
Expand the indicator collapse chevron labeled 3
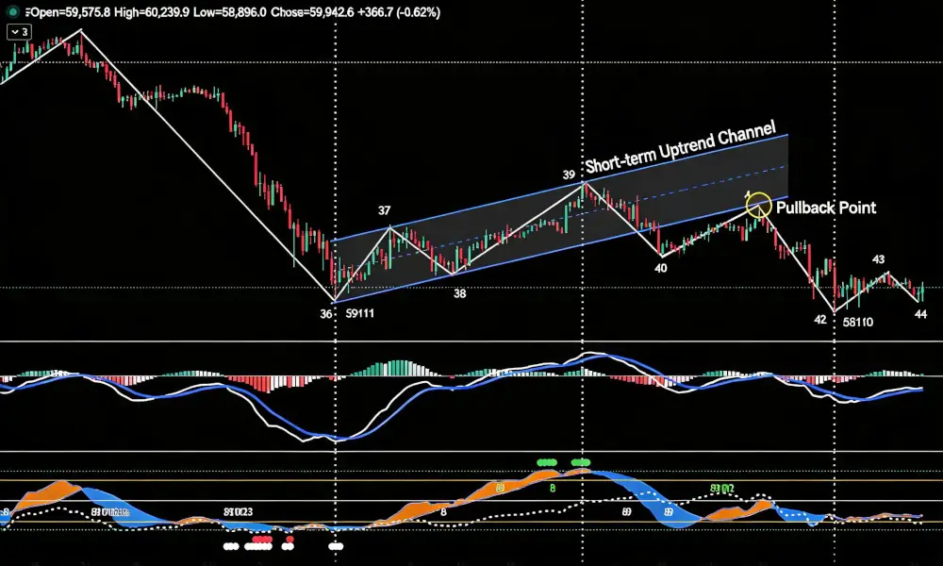click(19, 32)
